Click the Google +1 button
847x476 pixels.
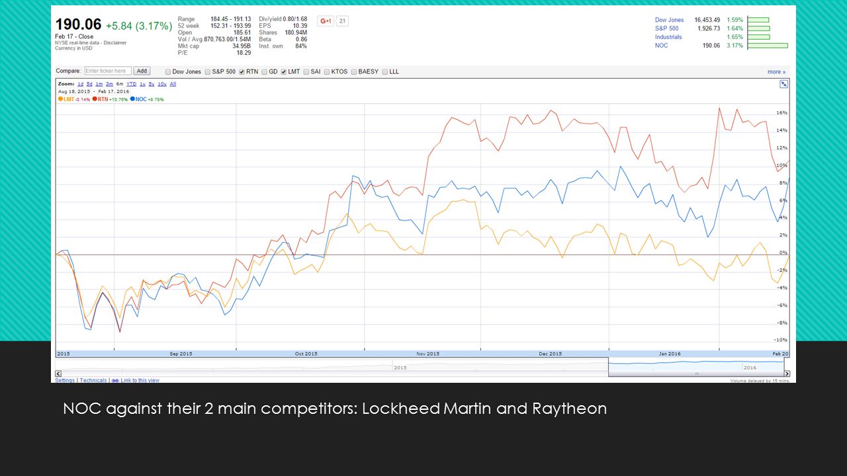coord(326,21)
